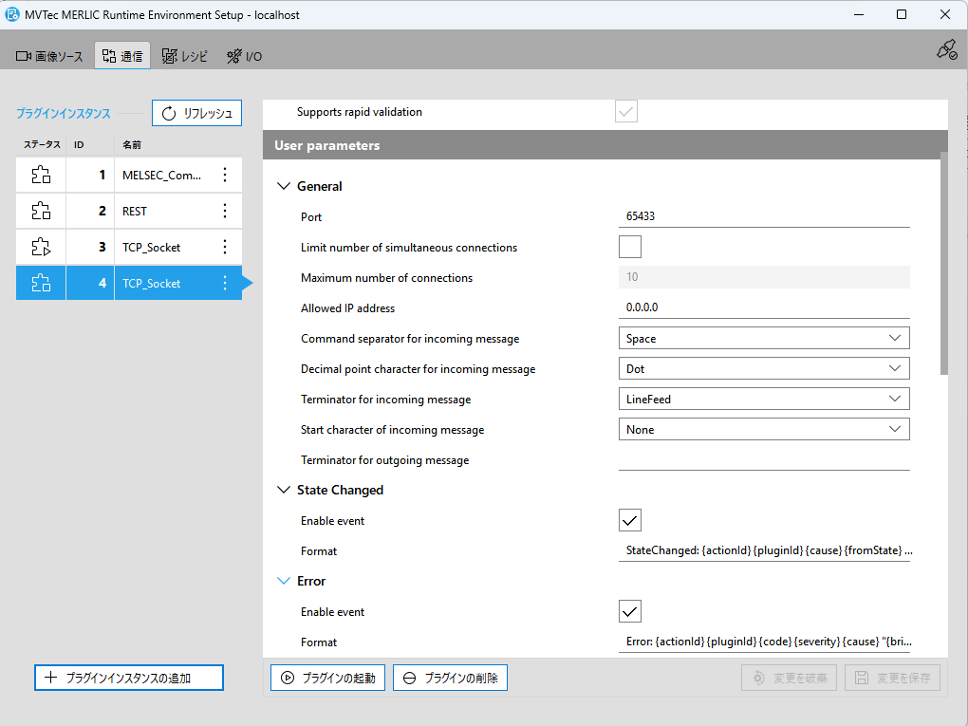This screenshot has width=968, height=726.
Task: Select TCP_Socket name in row ID 4
Action: point(151,284)
